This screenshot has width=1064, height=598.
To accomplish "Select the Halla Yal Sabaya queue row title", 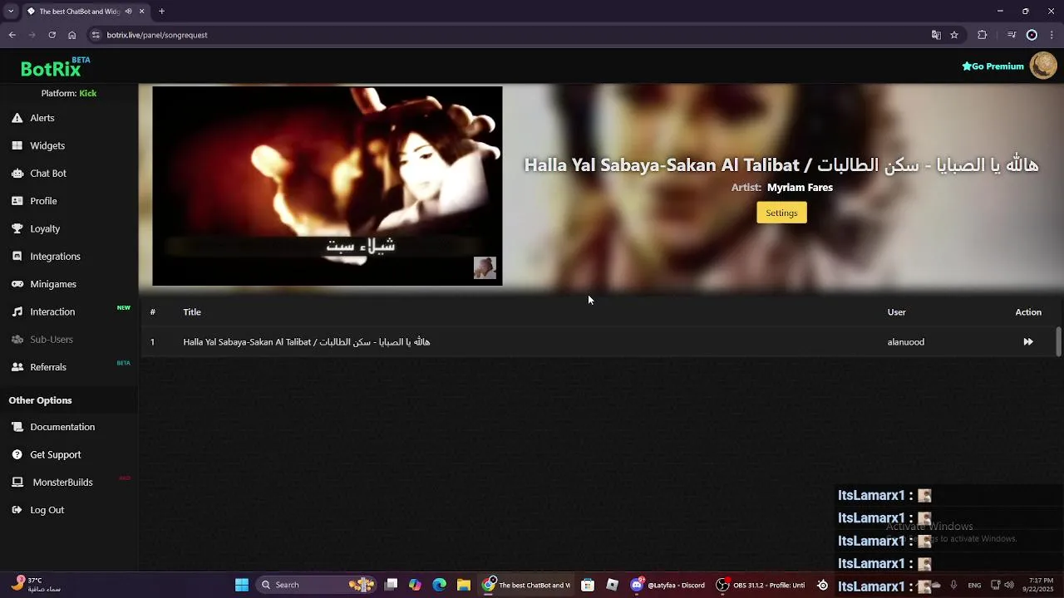I will point(306,342).
